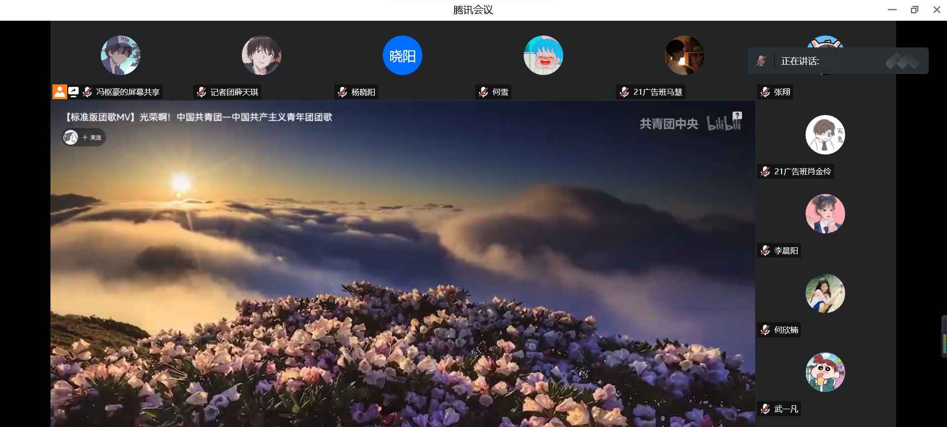Select the blue 晓阳 avatar
This screenshot has height=427, width=947.
tap(402, 55)
